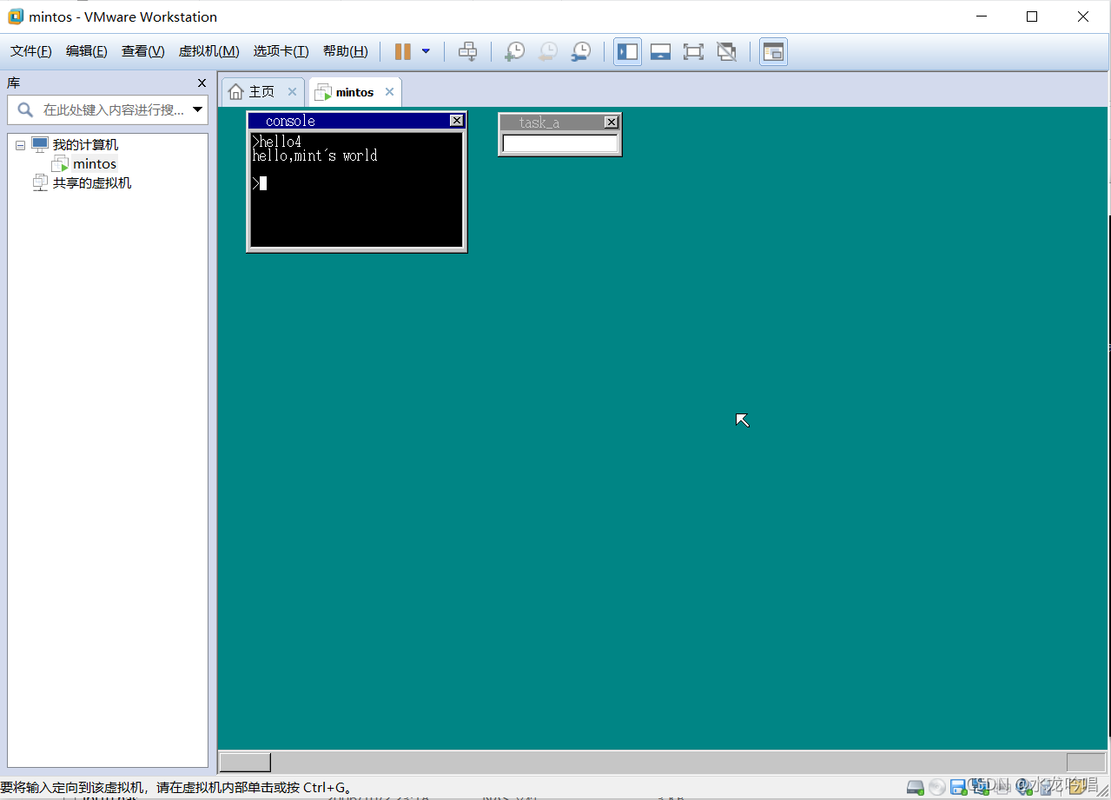Toggle the console view button

pyautogui.click(x=773, y=51)
